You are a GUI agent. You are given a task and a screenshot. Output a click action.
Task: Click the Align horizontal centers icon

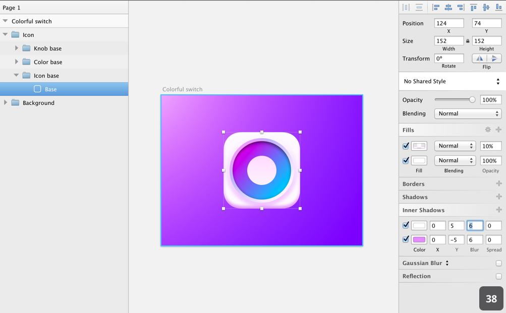[x=448, y=8]
